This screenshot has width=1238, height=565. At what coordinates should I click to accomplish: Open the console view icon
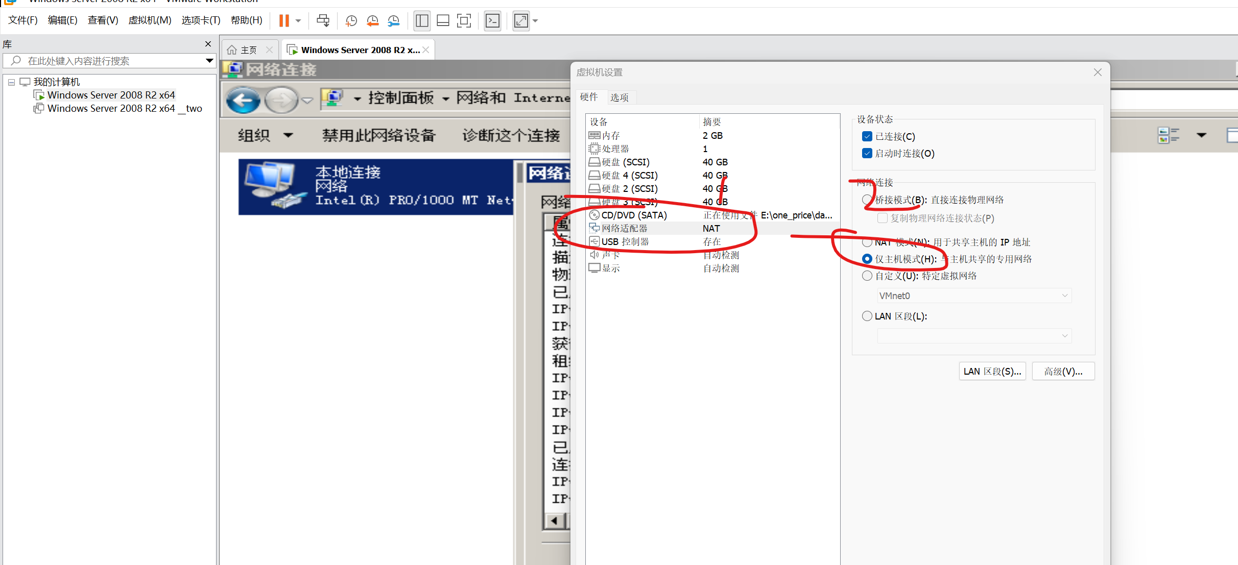(x=492, y=21)
